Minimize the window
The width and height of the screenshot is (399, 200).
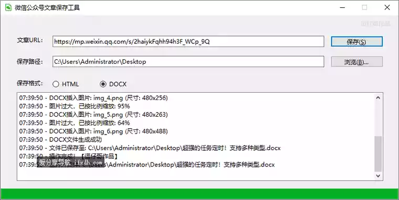342,8
